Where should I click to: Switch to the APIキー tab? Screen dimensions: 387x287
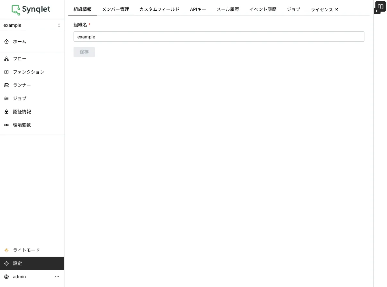coord(198,9)
